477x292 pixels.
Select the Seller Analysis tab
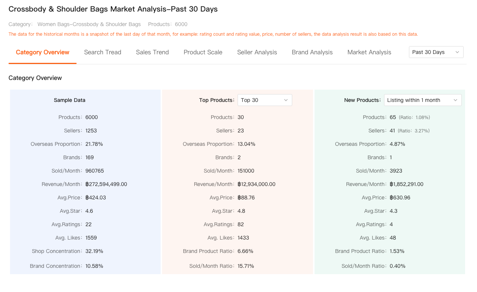[x=257, y=52]
